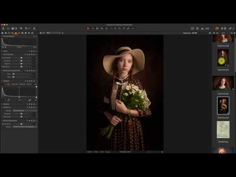Toggle multi-view icon in viewer toolbar
Image resolution: width=236 pixels, height=177 pixels.
[x=41, y=33]
